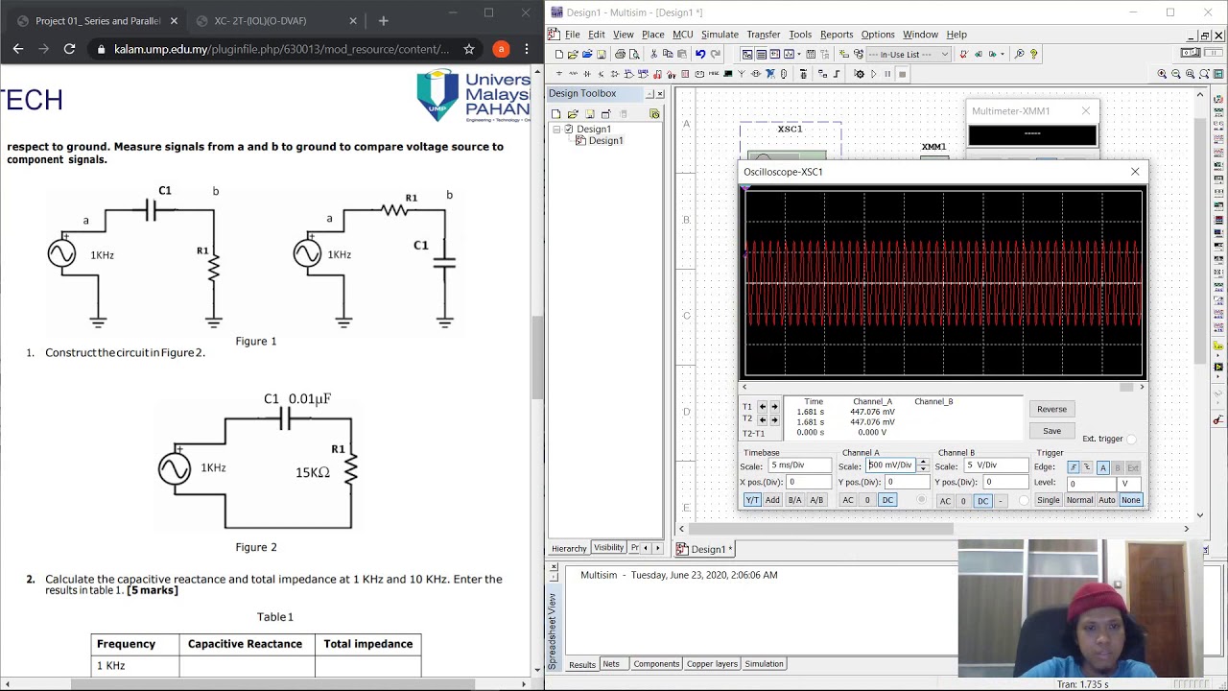Click the Grapher icon in the toolbar
This screenshot has width=1228, height=691.
coord(789,54)
